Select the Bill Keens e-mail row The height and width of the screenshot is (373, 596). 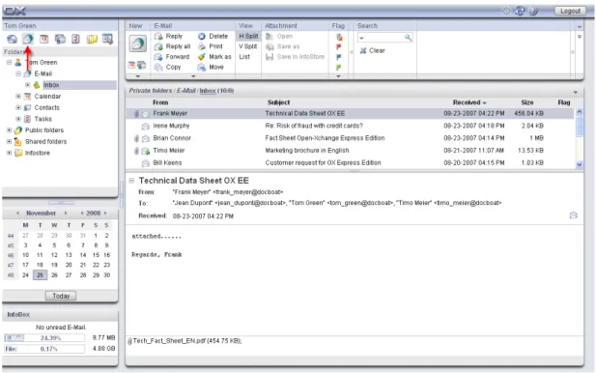pyautogui.click(x=350, y=162)
